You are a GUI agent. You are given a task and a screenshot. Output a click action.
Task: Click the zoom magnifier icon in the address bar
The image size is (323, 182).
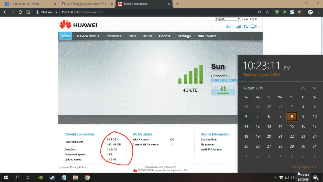(x=260, y=12)
